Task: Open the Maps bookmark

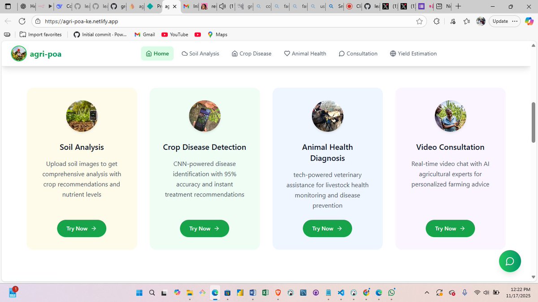Action: click(x=217, y=34)
